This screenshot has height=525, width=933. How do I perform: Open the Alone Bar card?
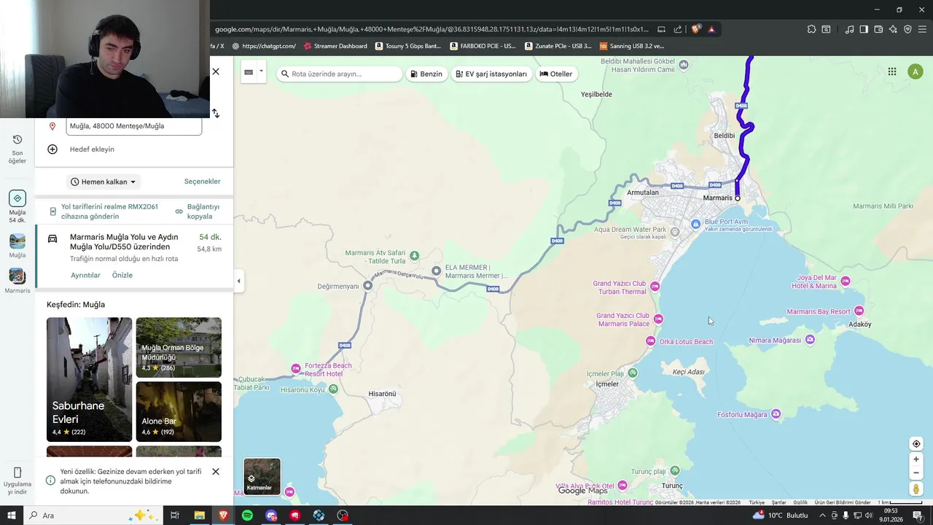[179, 411]
